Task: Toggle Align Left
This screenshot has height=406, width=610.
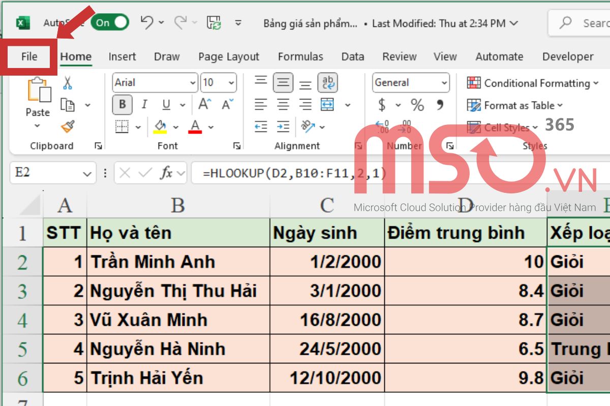Action: 261,105
